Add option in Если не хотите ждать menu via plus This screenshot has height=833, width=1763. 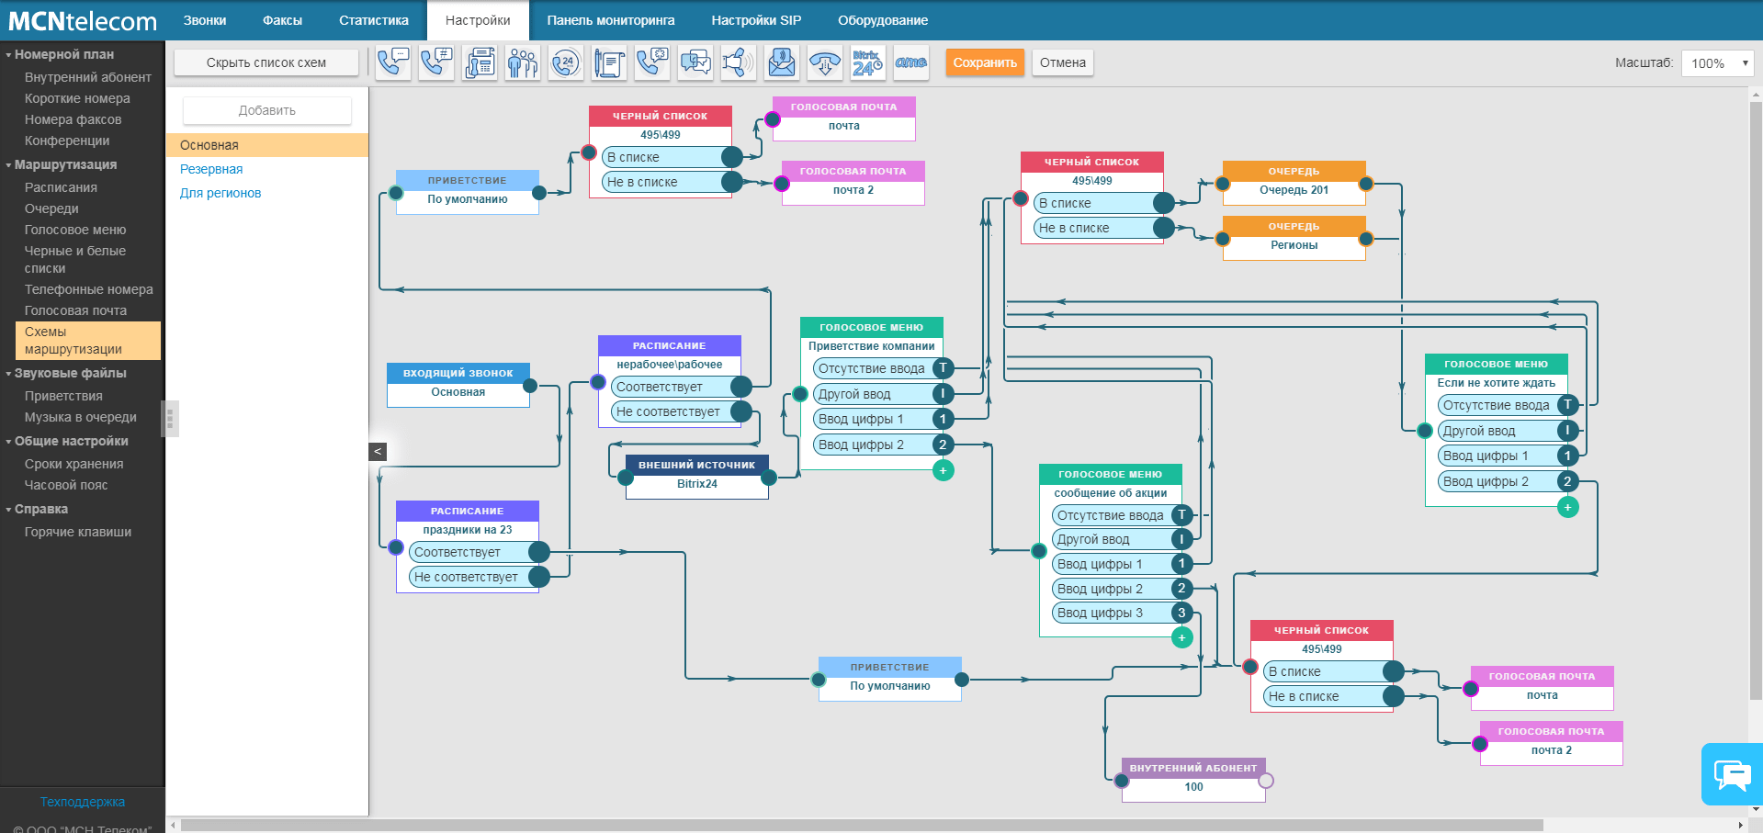pos(1568,507)
